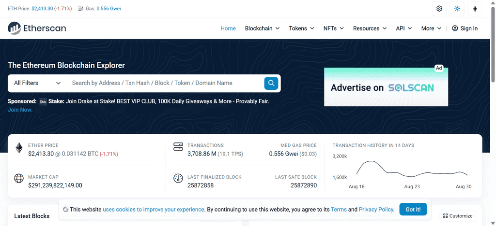Click the Sign In user icon
The width and height of the screenshot is (496, 226).
tap(455, 28)
